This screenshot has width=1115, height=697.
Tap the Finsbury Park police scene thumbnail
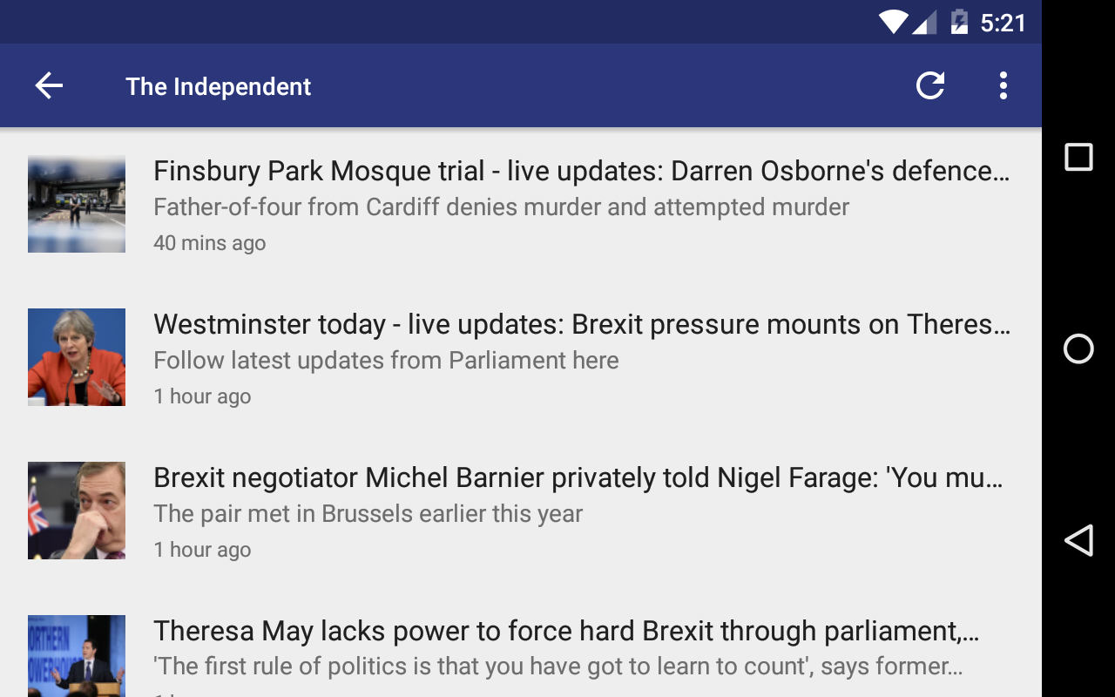click(x=77, y=204)
